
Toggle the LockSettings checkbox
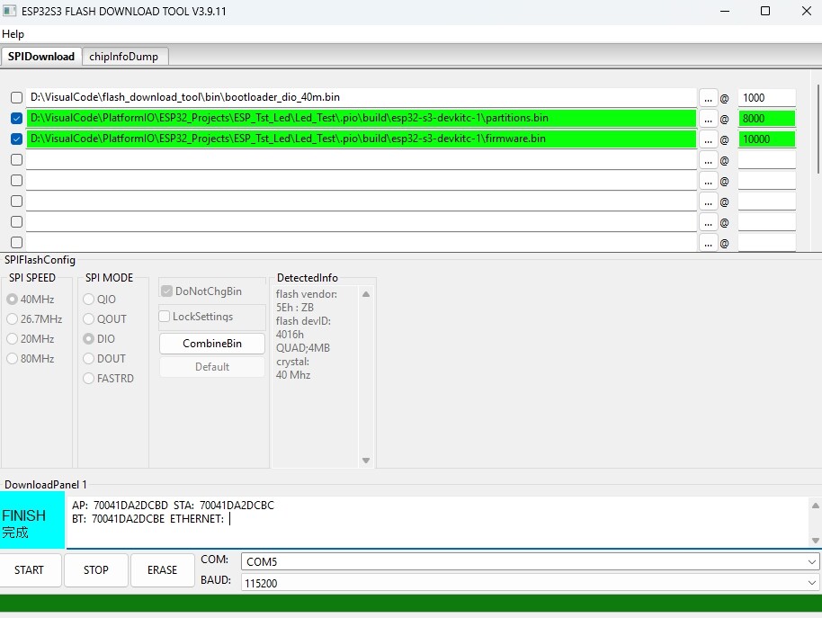[164, 316]
